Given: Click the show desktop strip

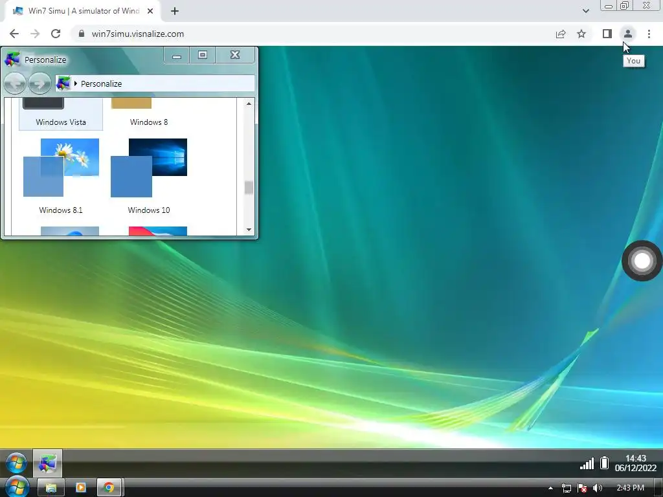Looking at the screenshot, I should click(x=659, y=488).
